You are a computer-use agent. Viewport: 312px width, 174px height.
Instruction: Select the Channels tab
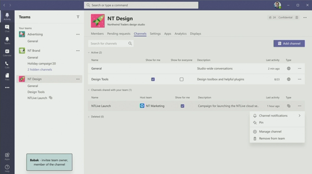140,34
